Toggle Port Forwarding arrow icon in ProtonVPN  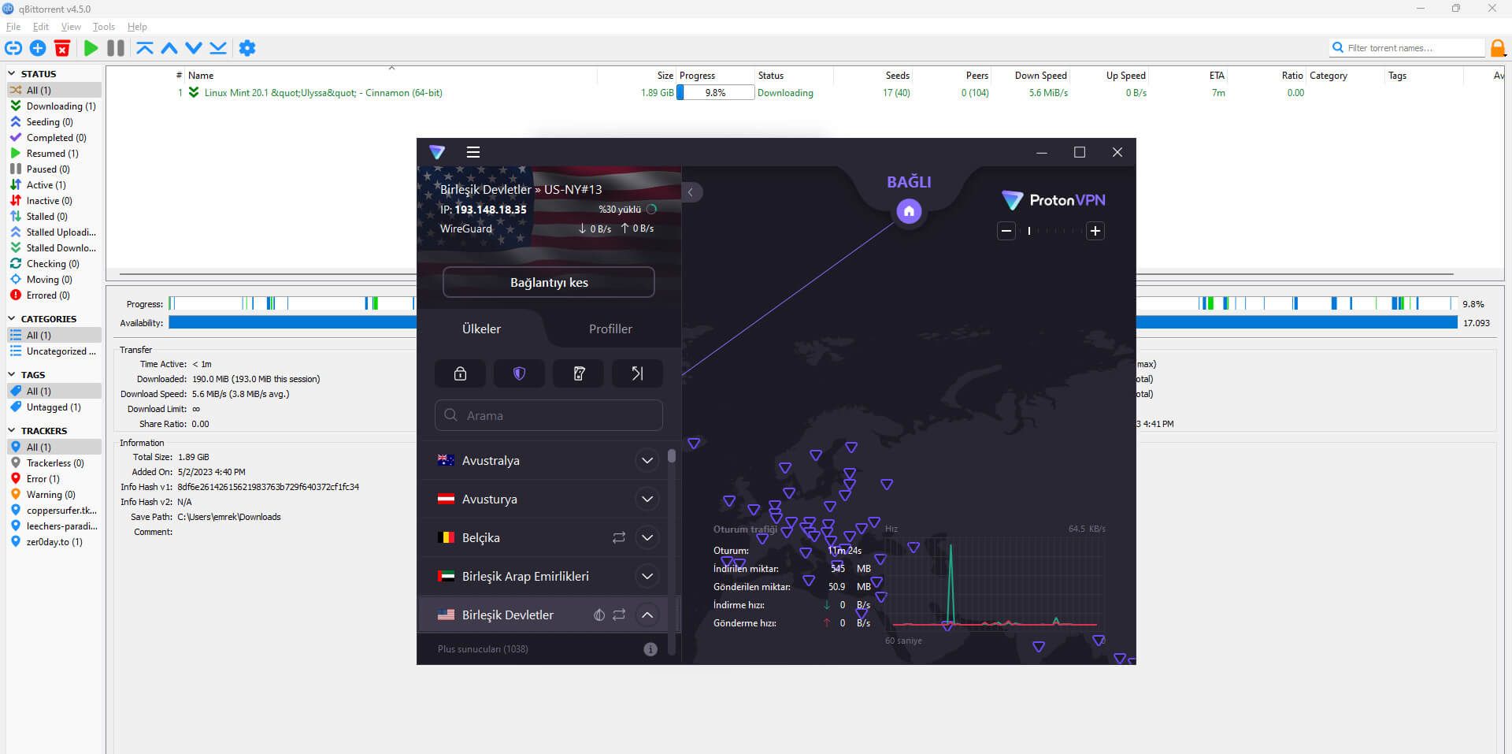pos(638,373)
